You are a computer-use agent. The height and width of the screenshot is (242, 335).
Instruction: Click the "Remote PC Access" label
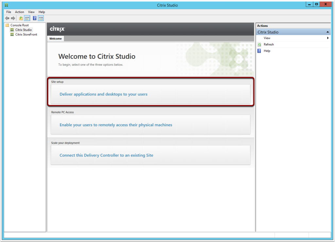[62, 112]
